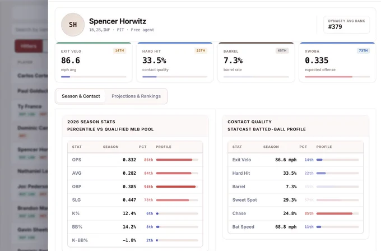
Task: Click the Chase row profile bar
Action: point(337,213)
